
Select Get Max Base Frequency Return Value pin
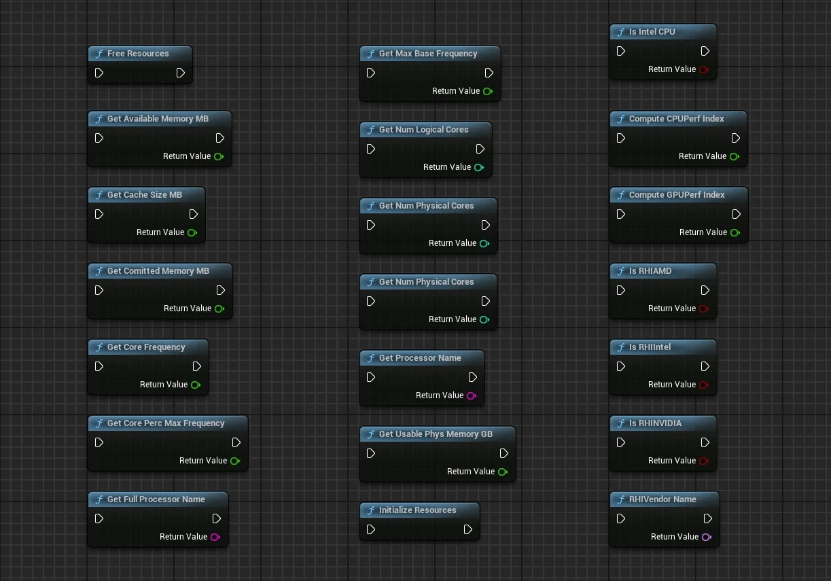[x=488, y=91]
